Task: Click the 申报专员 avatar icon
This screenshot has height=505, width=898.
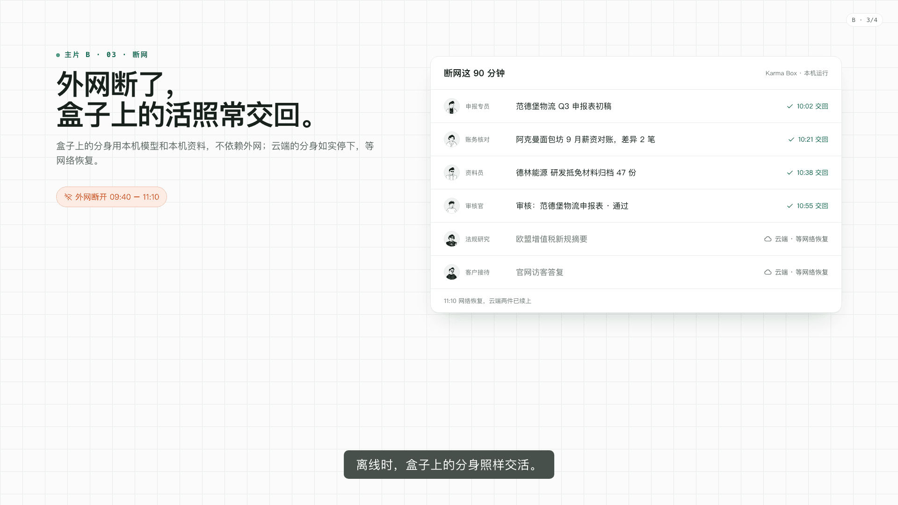Action: [451, 106]
